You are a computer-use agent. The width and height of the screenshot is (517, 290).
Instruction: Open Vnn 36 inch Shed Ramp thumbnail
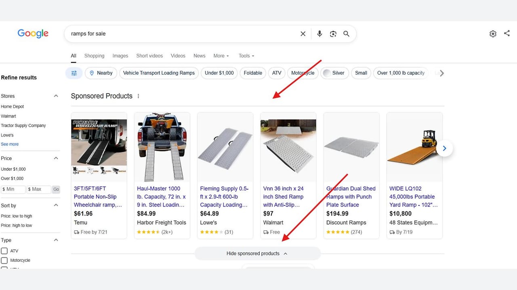pyautogui.click(x=288, y=147)
